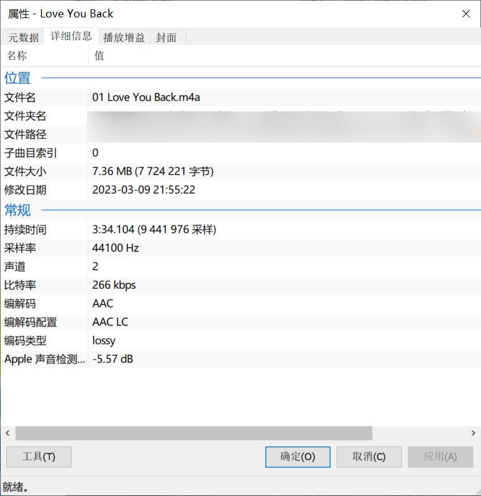Screen dimensions: 481x496
Task: Click the horizontal scrollbar right arrow
Action: (474, 433)
